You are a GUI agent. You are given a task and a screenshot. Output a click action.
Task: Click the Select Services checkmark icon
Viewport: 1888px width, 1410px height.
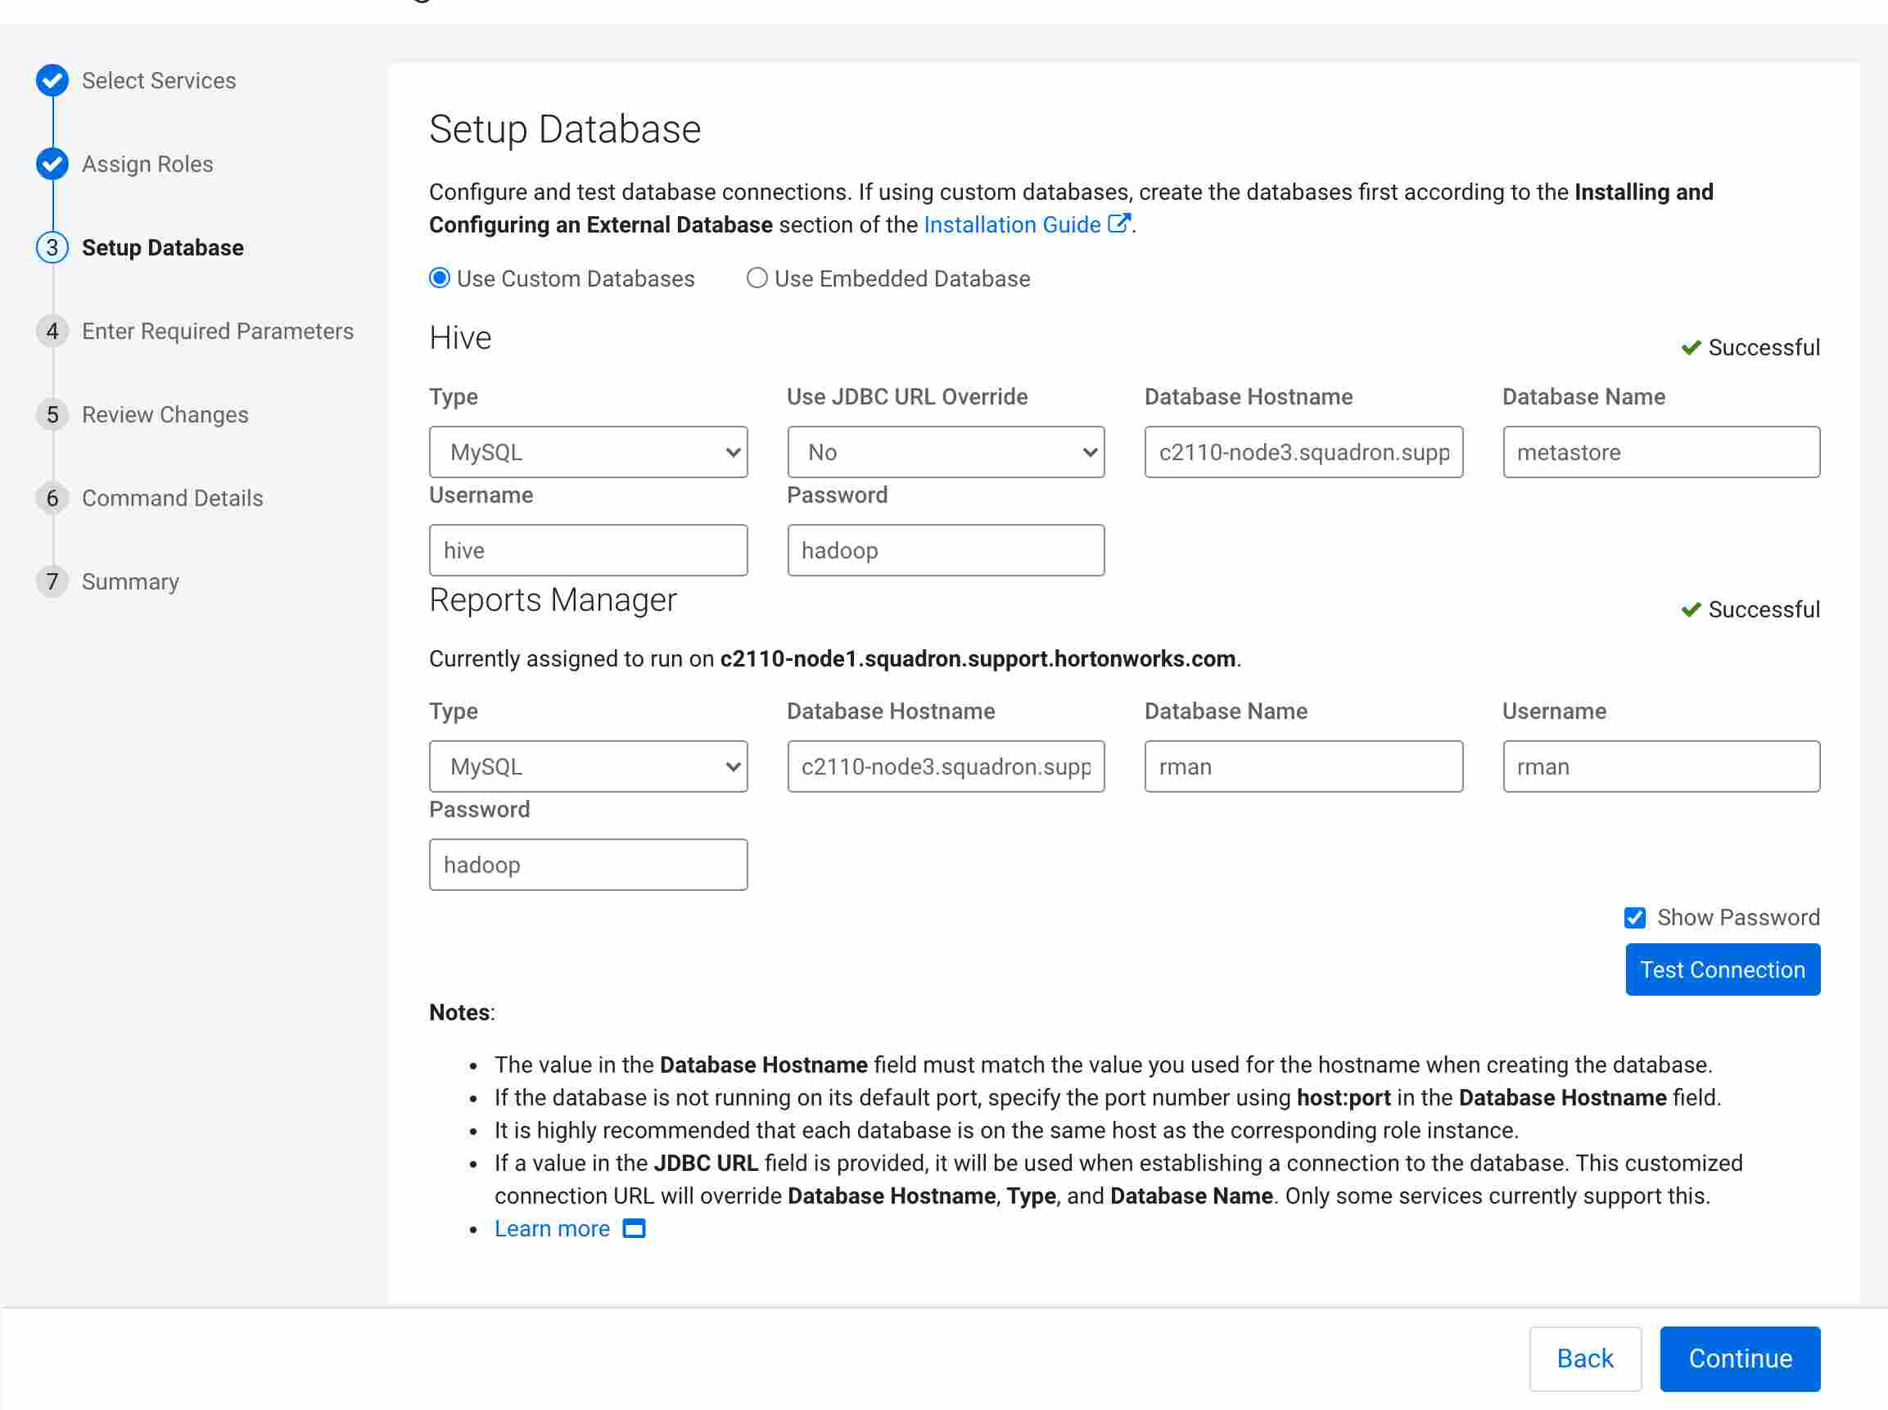click(52, 80)
